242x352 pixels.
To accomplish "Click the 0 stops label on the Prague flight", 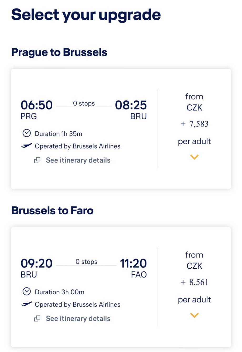I will 84,103.
